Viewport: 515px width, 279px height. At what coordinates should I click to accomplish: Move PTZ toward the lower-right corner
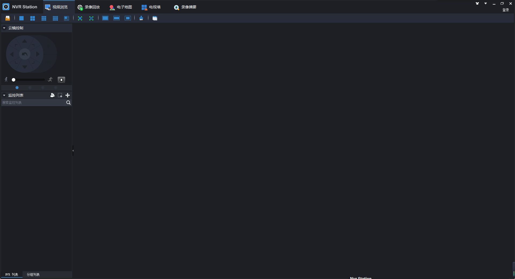[33, 63]
